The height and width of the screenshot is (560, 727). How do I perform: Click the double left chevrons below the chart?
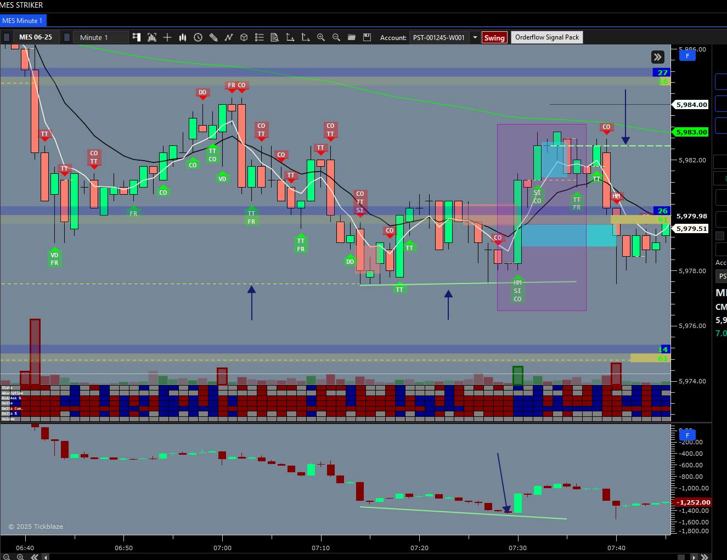[34, 557]
